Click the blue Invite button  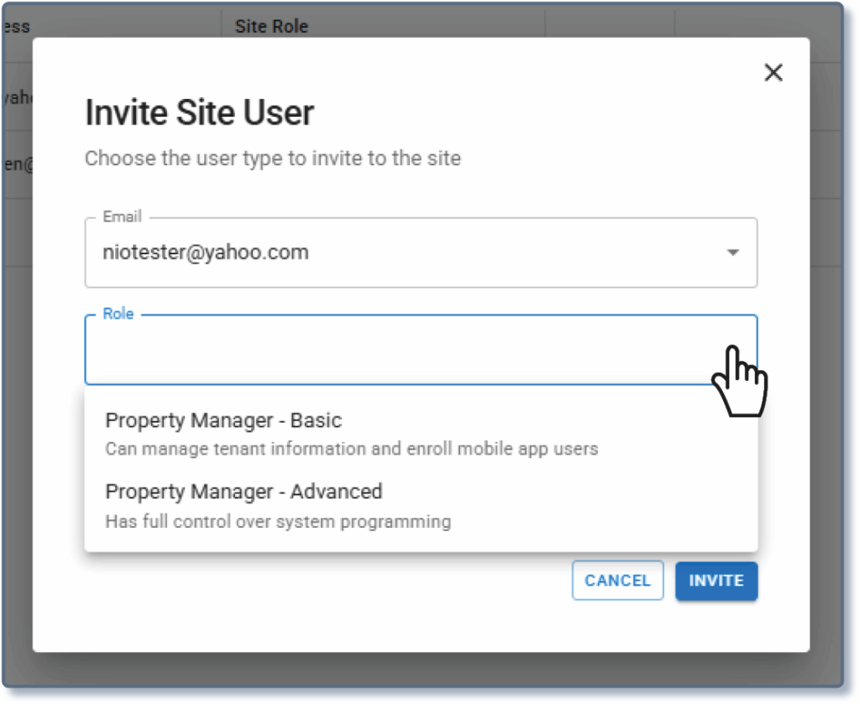click(716, 581)
